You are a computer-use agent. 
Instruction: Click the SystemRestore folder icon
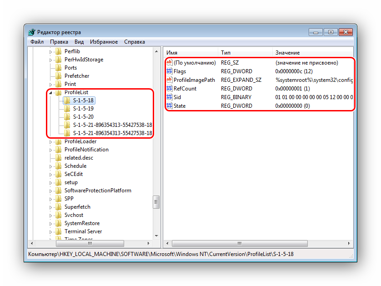(59, 223)
